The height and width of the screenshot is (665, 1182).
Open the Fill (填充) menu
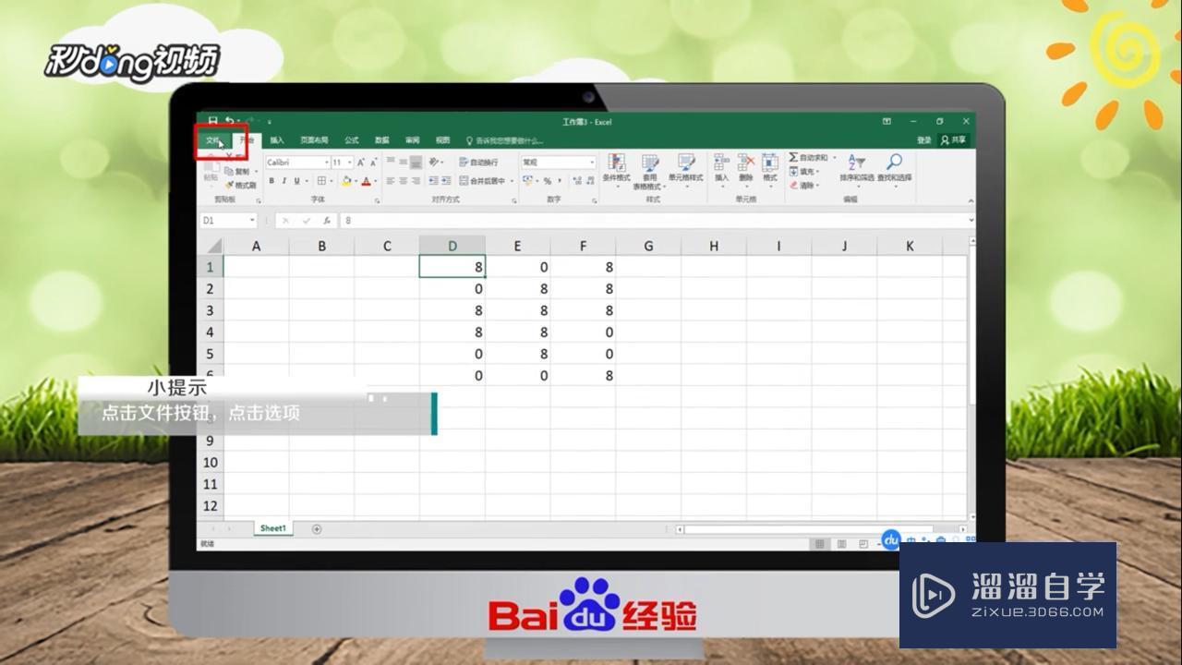pos(804,172)
